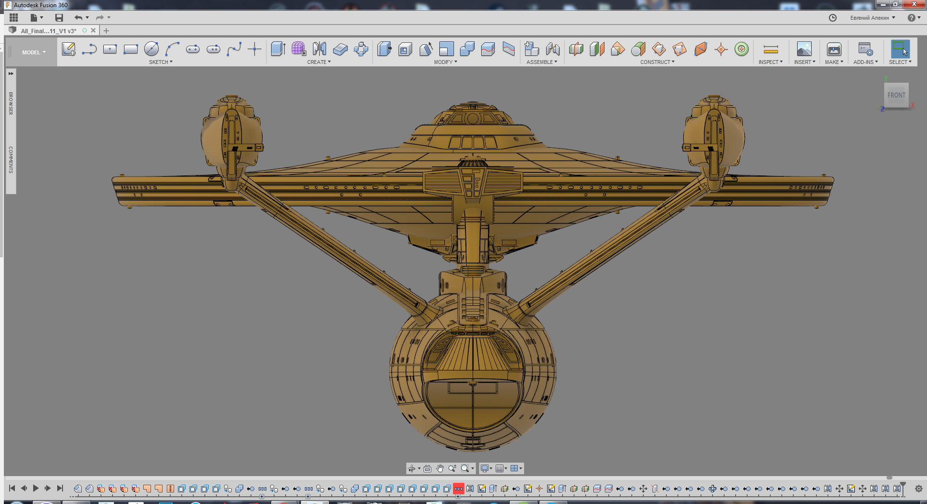Choose the sketch Point tool
927x504 pixels.
click(x=255, y=49)
